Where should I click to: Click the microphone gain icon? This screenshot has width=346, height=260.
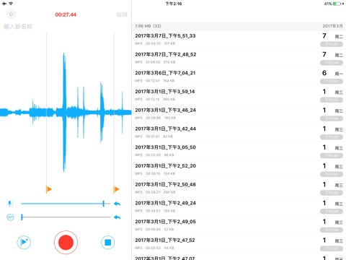pyautogui.click(x=10, y=204)
